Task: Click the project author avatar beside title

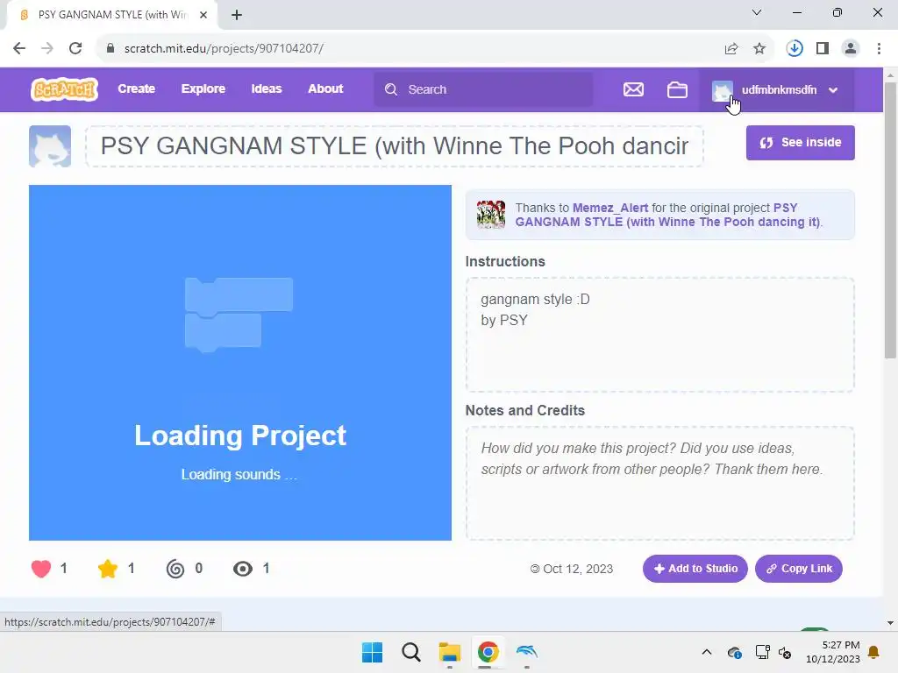Action: pyautogui.click(x=50, y=146)
